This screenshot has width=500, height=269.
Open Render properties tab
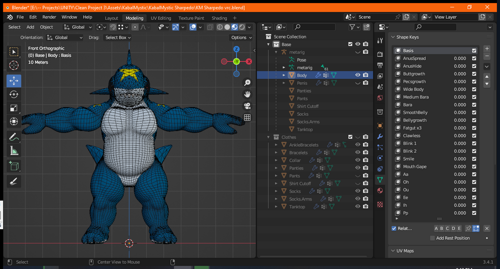pos(380,55)
